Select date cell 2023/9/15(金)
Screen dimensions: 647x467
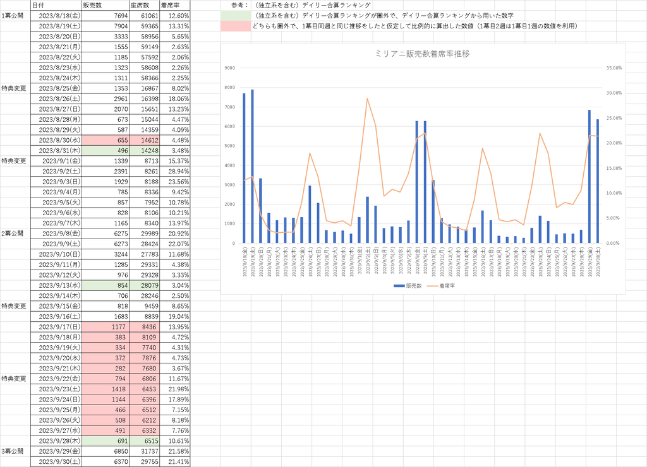[x=56, y=306]
